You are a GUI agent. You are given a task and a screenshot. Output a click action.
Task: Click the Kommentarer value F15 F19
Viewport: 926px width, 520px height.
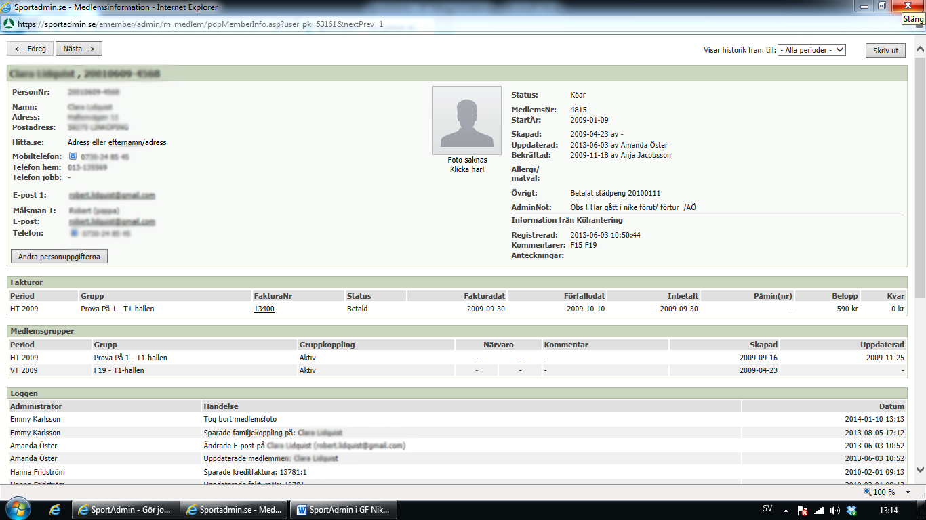pyautogui.click(x=584, y=245)
